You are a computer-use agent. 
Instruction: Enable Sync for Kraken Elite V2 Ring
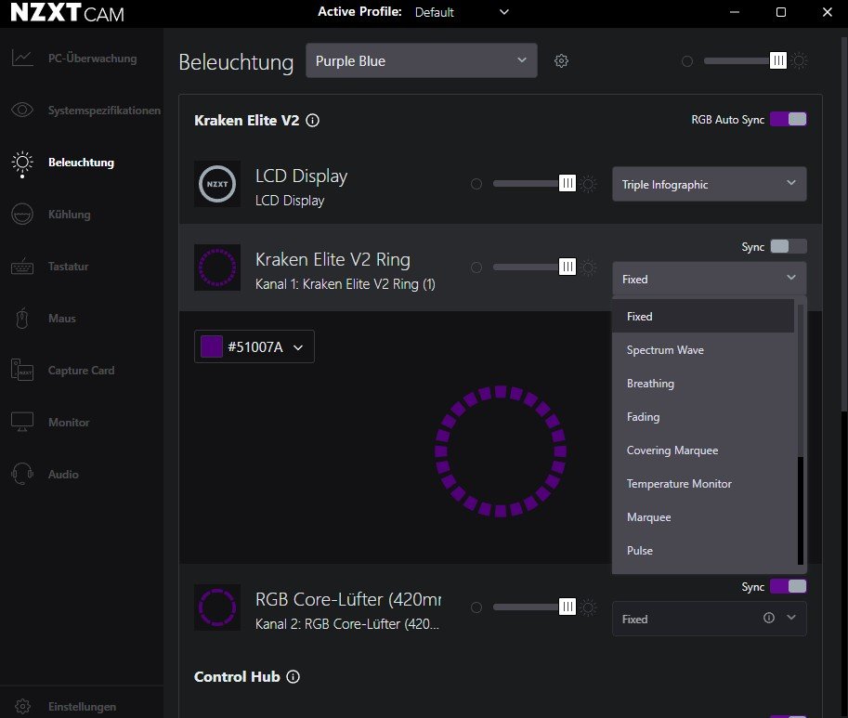tap(788, 246)
